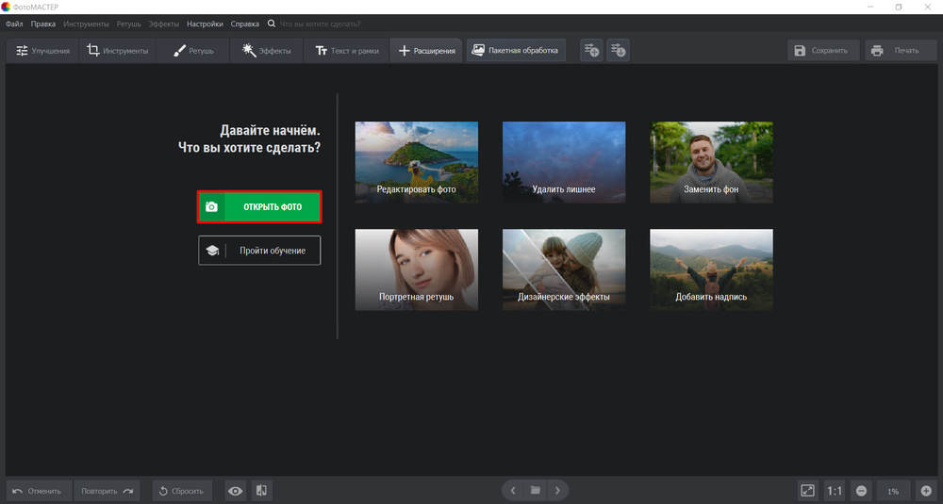
Task: Open the Файл menu
Action: click(x=14, y=23)
